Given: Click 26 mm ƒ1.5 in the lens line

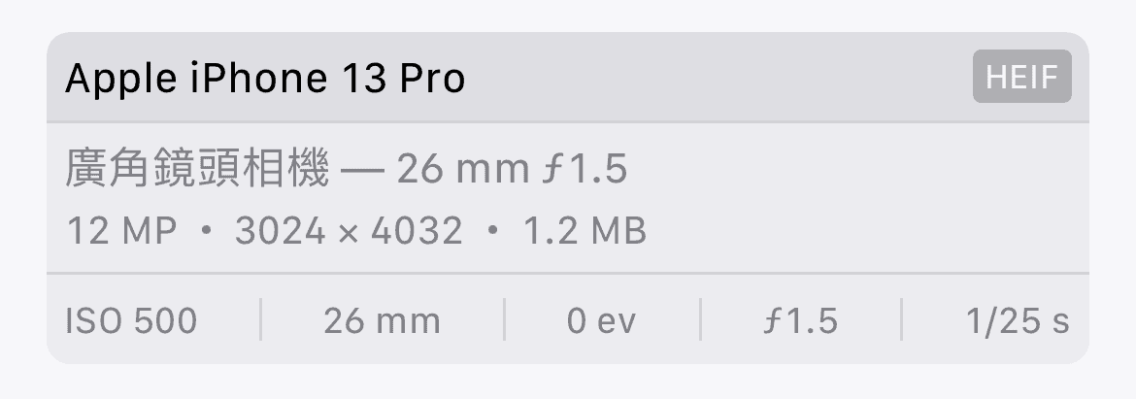Looking at the screenshot, I should point(512,170).
